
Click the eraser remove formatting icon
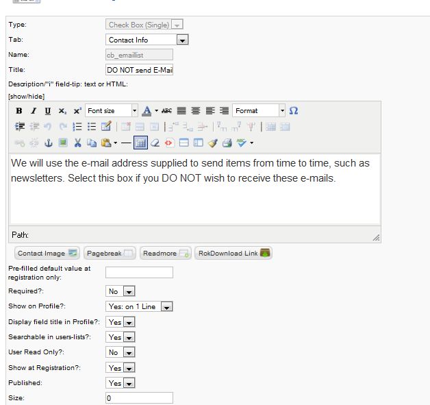pos(155,143)
